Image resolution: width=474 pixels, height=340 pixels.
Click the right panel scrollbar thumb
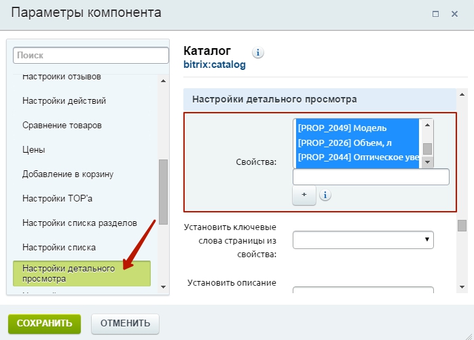462,226
